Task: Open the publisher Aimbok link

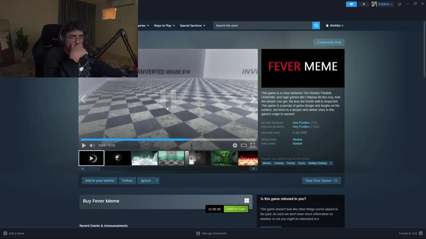Action: coord(297,143)
